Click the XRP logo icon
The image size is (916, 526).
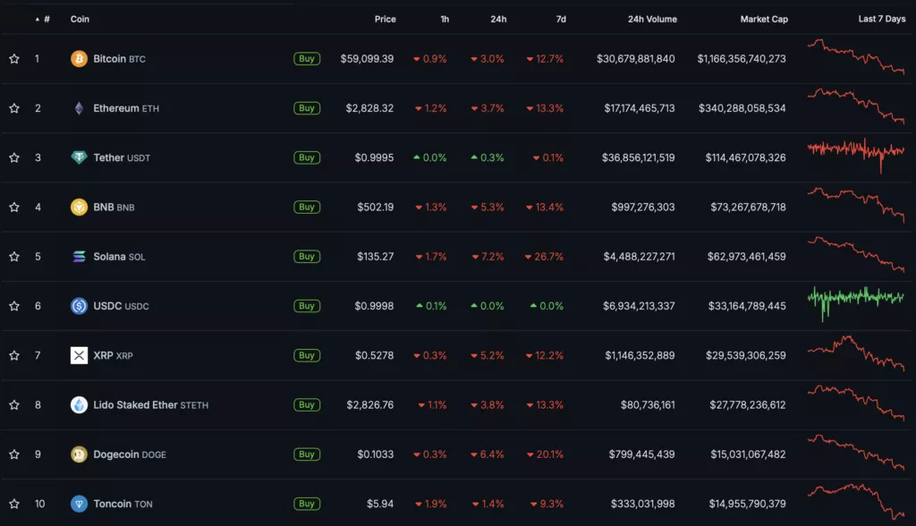[x=79, y=355]
